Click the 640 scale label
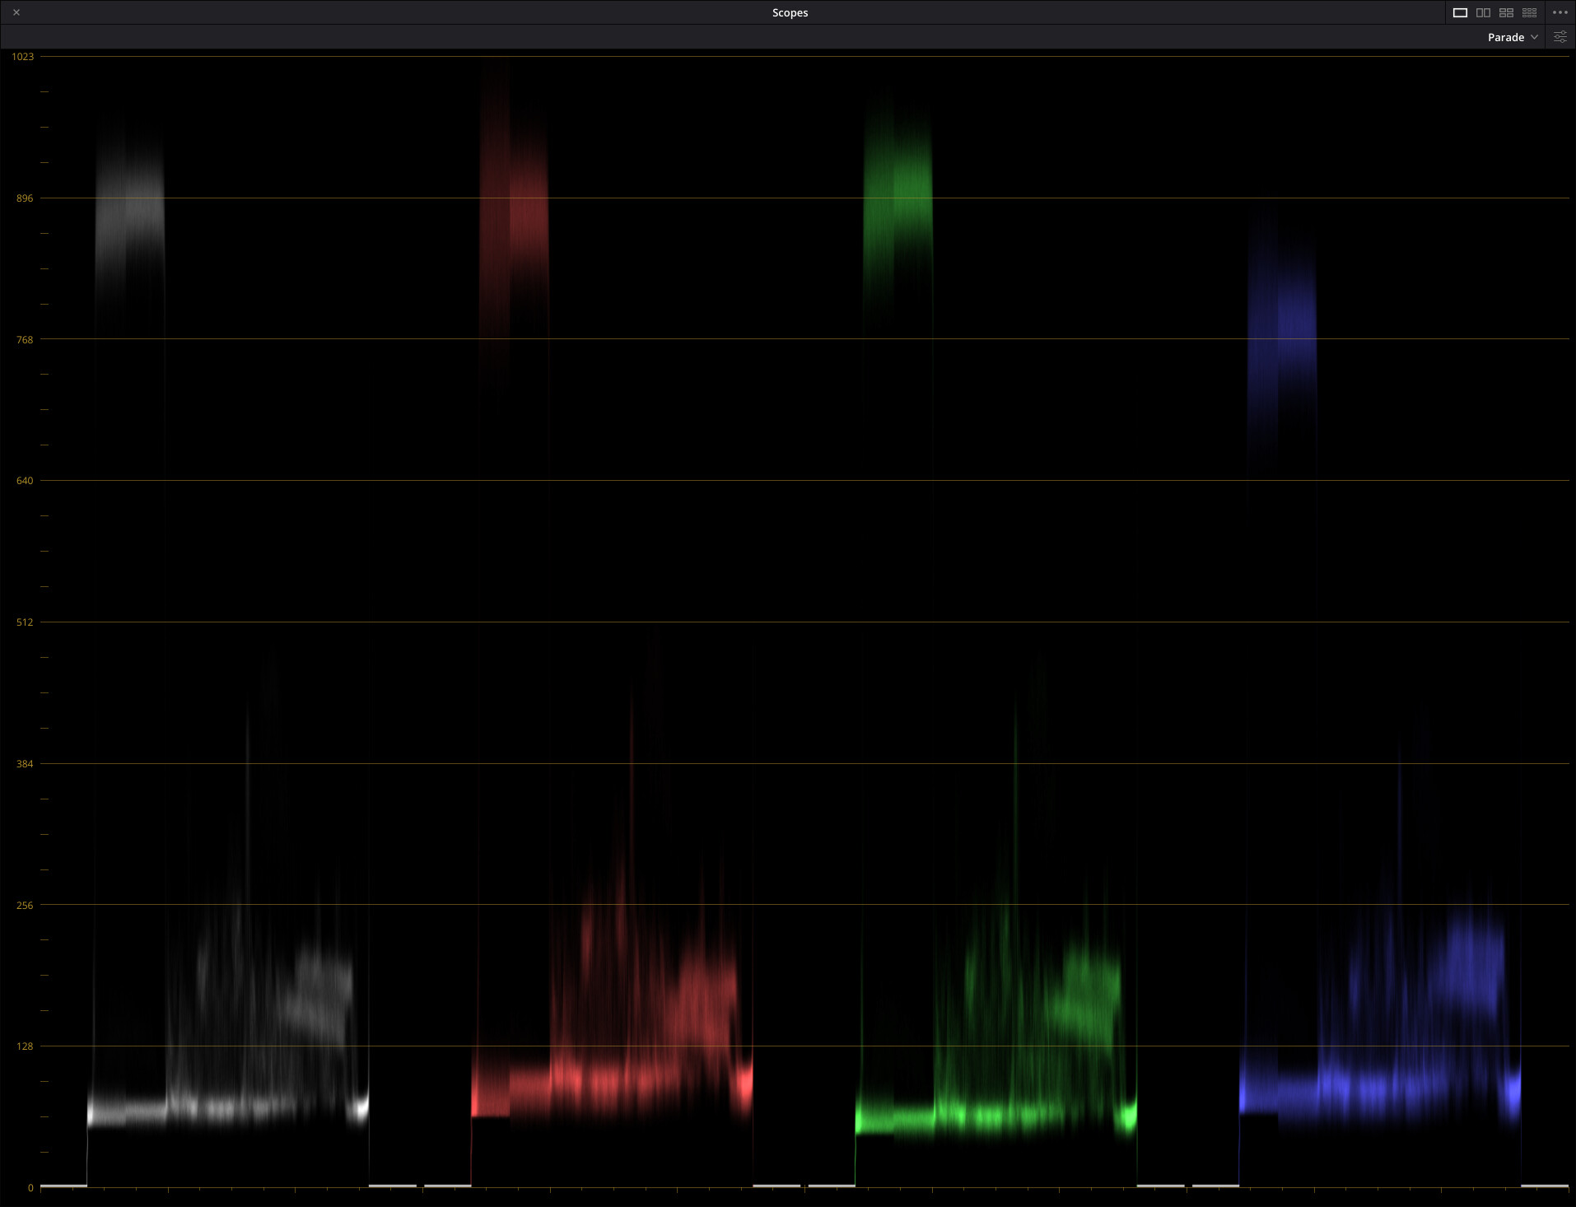 pyautogui.click(x=25, y=480)
